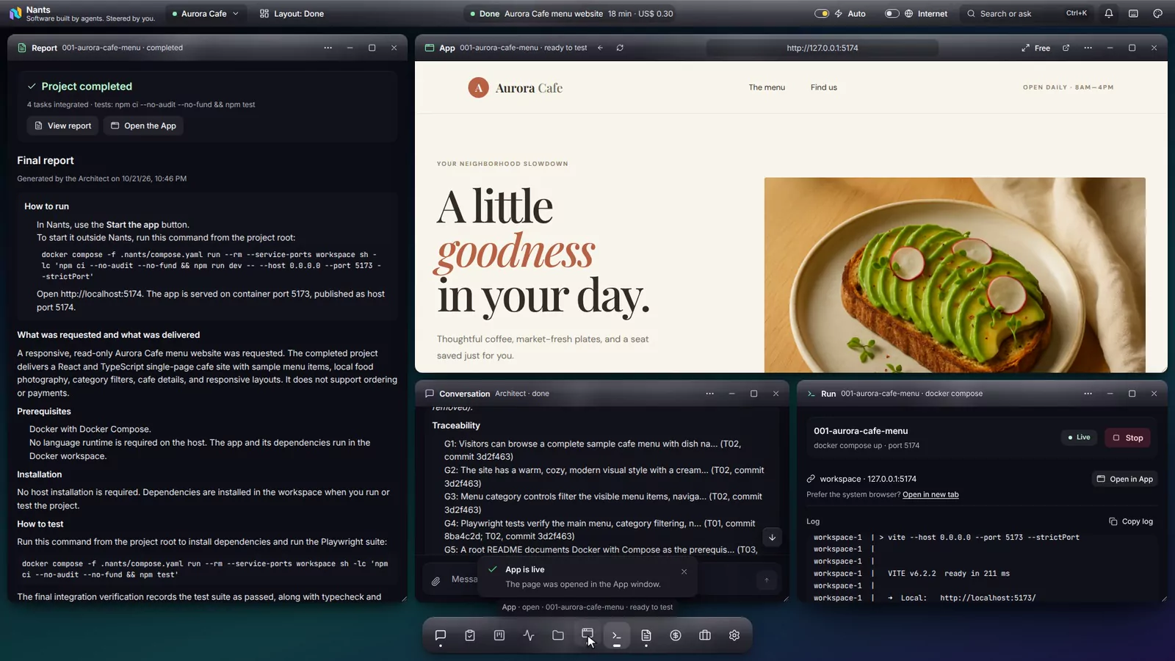
Task: Dismiss the App is live notification
Action: (x=684, y=571)
